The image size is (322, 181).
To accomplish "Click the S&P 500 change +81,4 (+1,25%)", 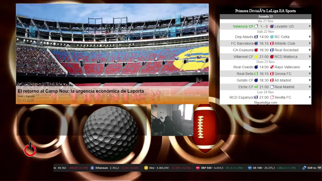I will coord(234,168).
